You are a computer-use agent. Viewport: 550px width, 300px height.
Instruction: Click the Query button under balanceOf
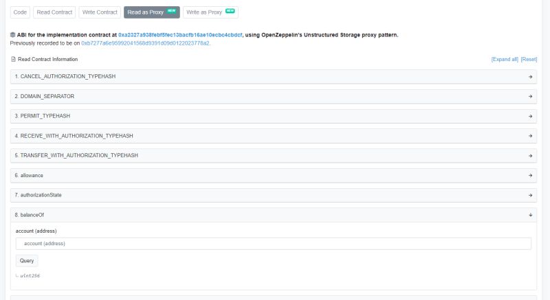pyautogui.click(x=27, y=261)
